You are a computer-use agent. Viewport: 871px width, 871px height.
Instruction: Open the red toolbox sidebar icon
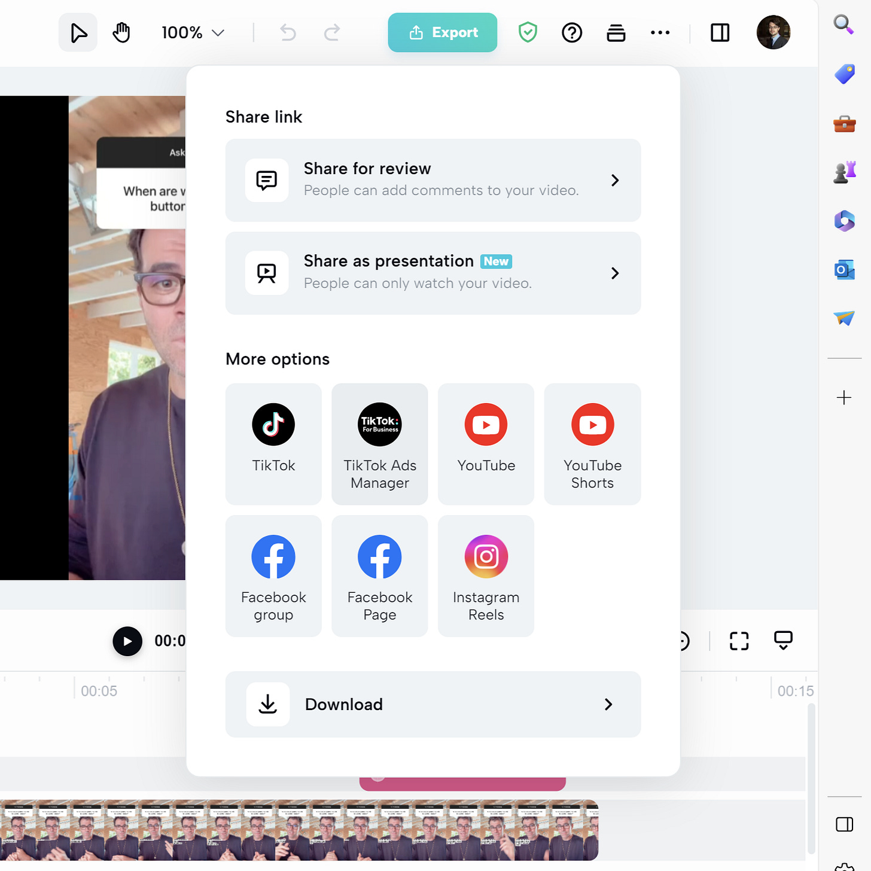844,123
